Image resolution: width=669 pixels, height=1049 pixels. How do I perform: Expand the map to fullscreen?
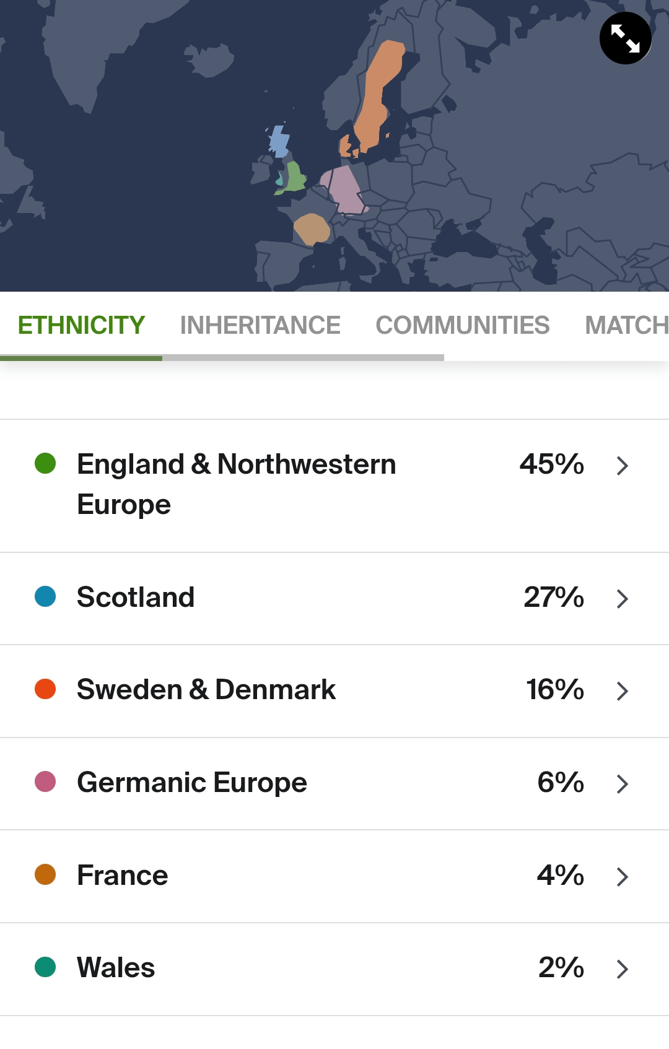click(x=625, y=38)
